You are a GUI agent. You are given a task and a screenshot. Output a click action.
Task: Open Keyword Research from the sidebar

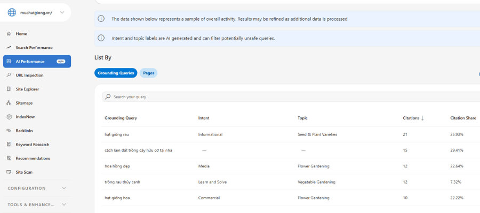33,144
